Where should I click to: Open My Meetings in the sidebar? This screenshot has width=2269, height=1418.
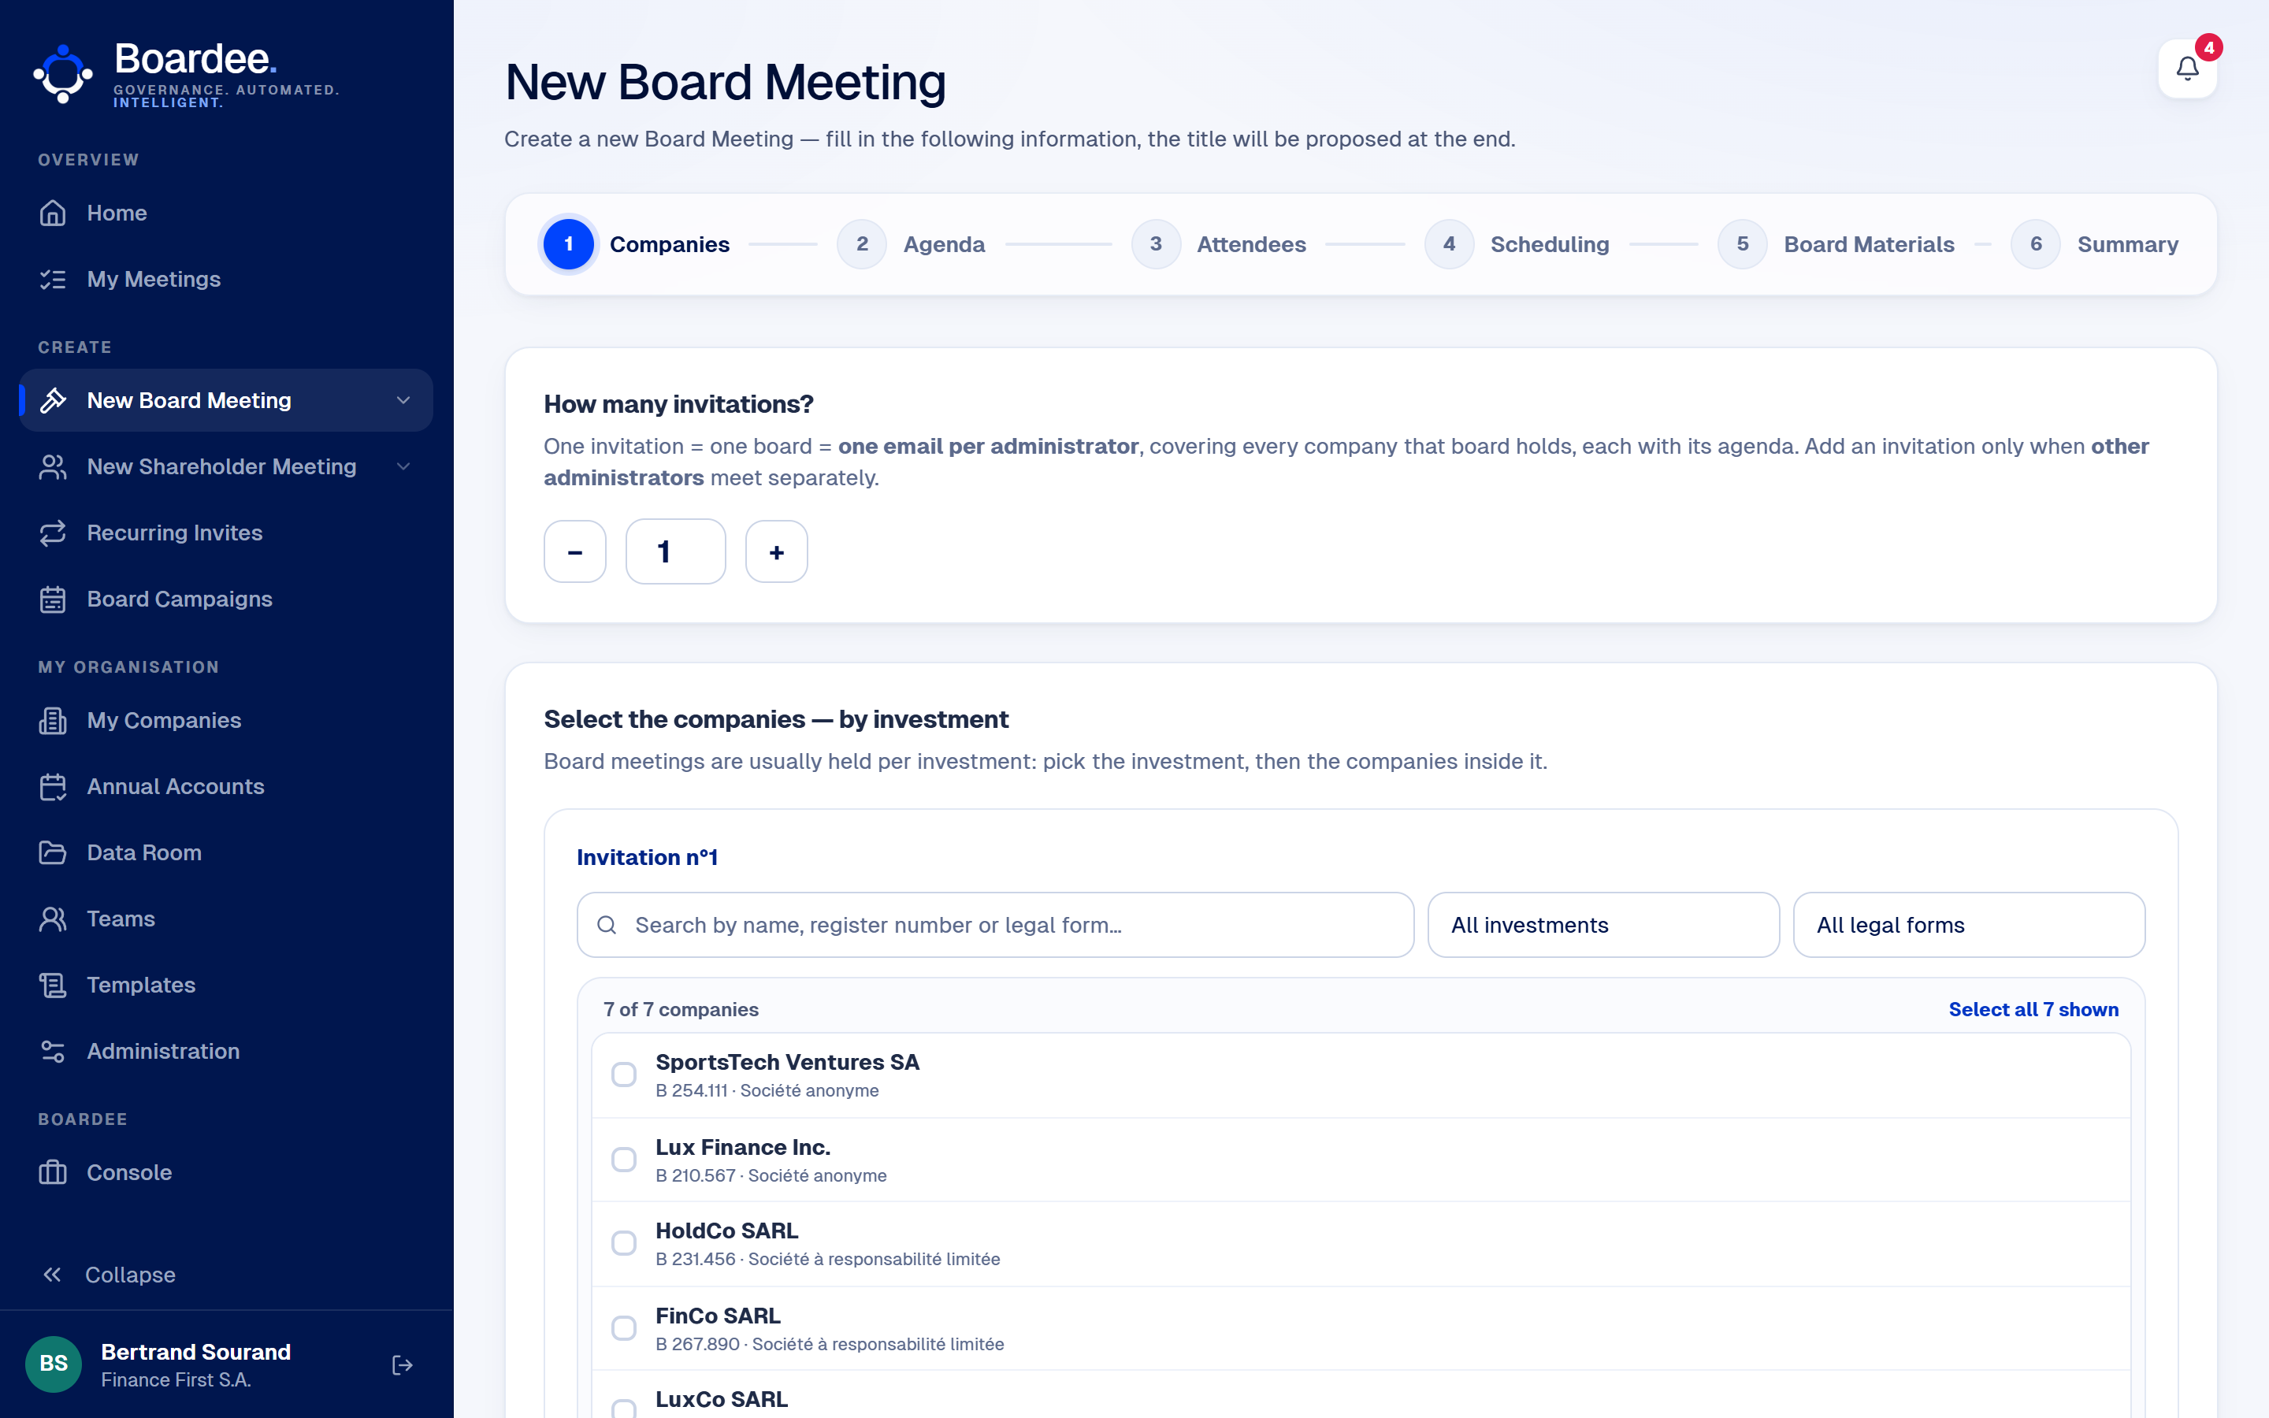click(225, 280)
